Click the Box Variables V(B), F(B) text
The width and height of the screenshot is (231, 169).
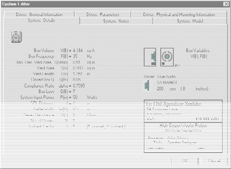click(198, 53)
